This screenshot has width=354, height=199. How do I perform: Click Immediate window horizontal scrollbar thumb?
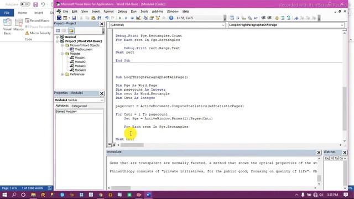pos(121,188)
